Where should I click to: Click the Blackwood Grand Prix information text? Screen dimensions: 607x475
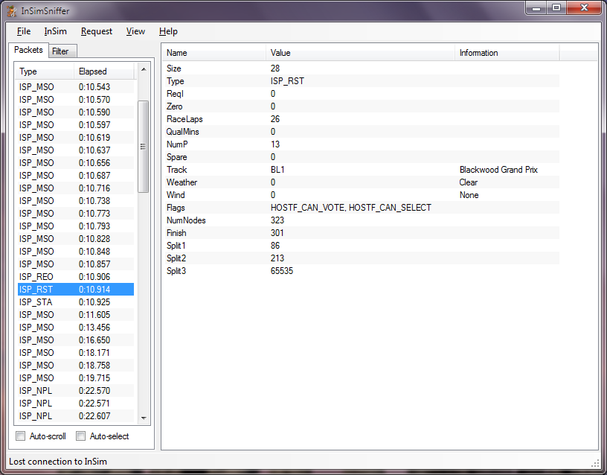(498, 170)
